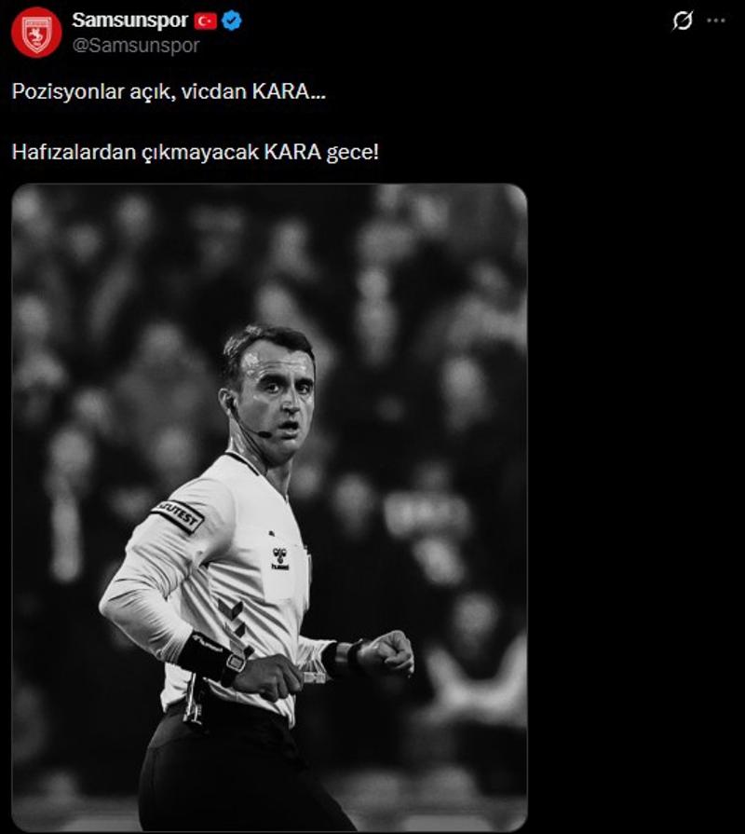Click the blue verified badge

pos(232,21)
